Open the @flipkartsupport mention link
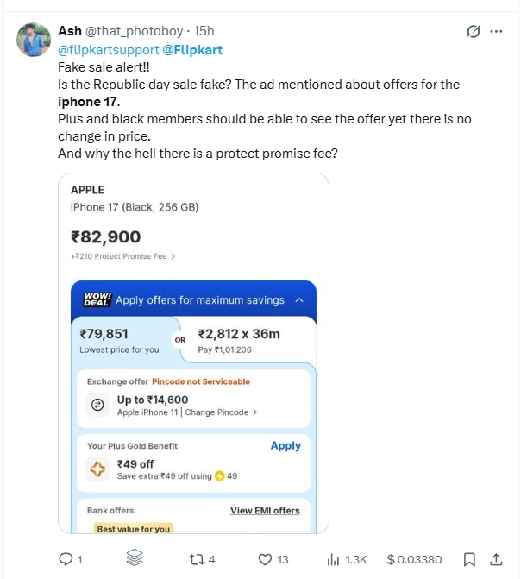Image resolution: width=527 pixels, height=579 pixels. [x=108, y=49]
